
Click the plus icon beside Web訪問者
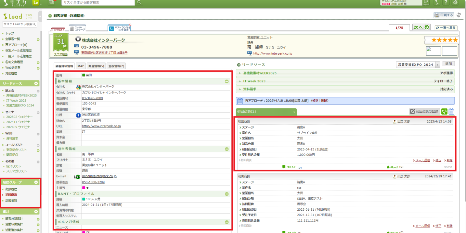point(38,68)
